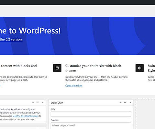Visit the Site Health screen link
Image resolution: width=155 pixels, height=129 pixels.
pos(26,116)
